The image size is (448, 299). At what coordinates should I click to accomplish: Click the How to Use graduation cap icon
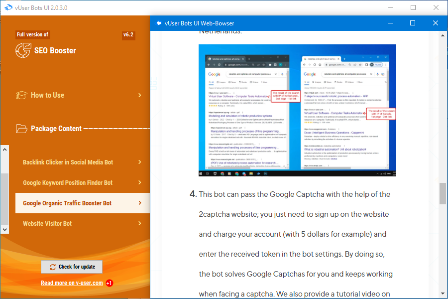click(x=22, y=95)
